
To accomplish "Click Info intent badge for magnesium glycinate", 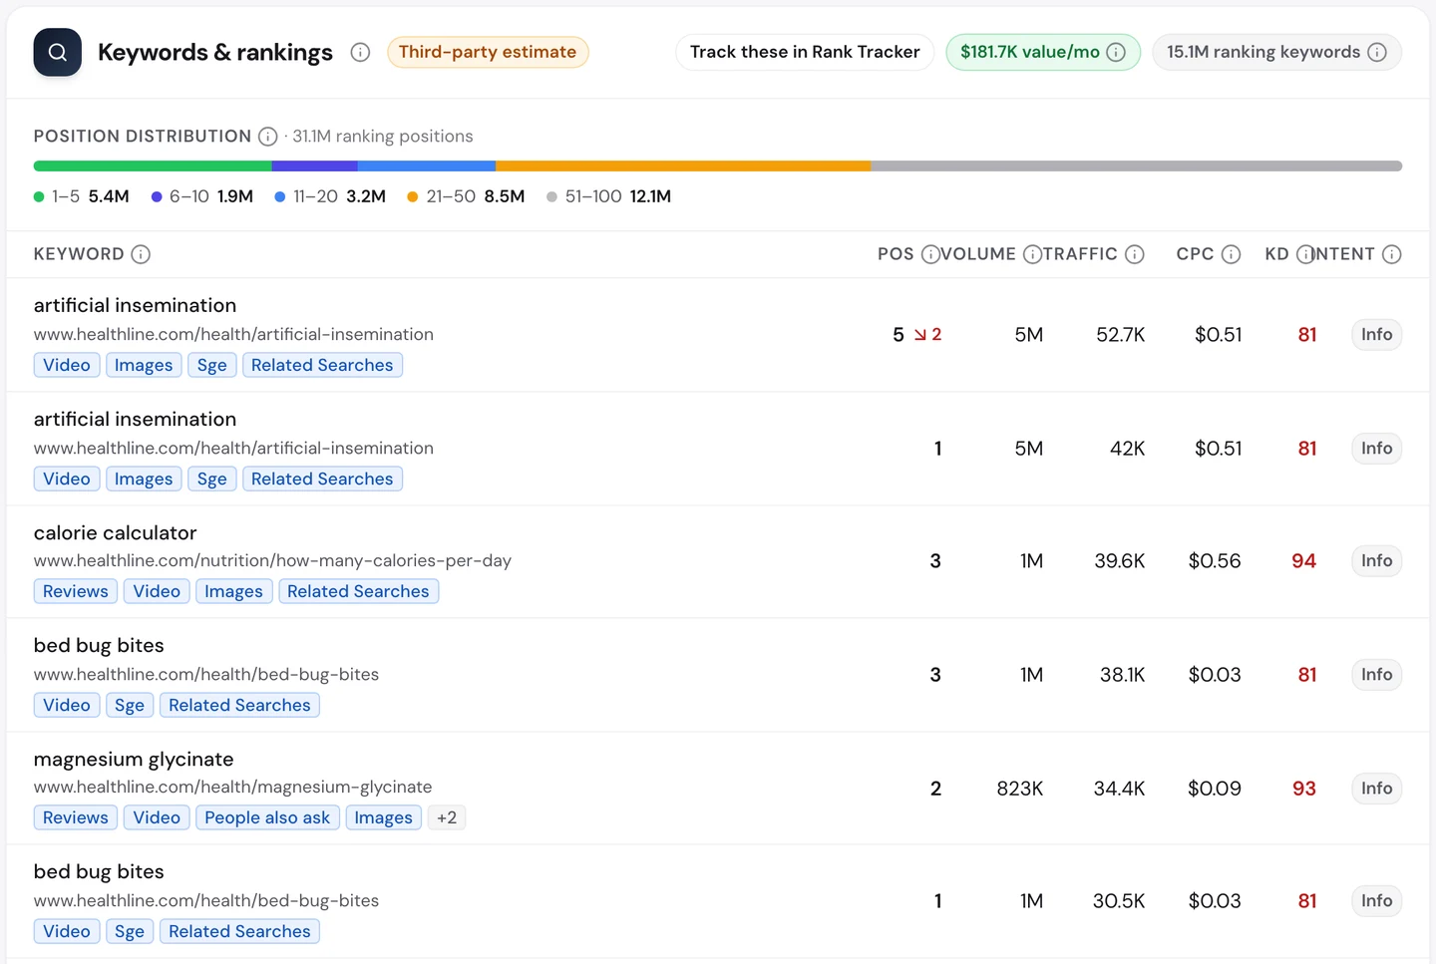I will [1376, 789].
